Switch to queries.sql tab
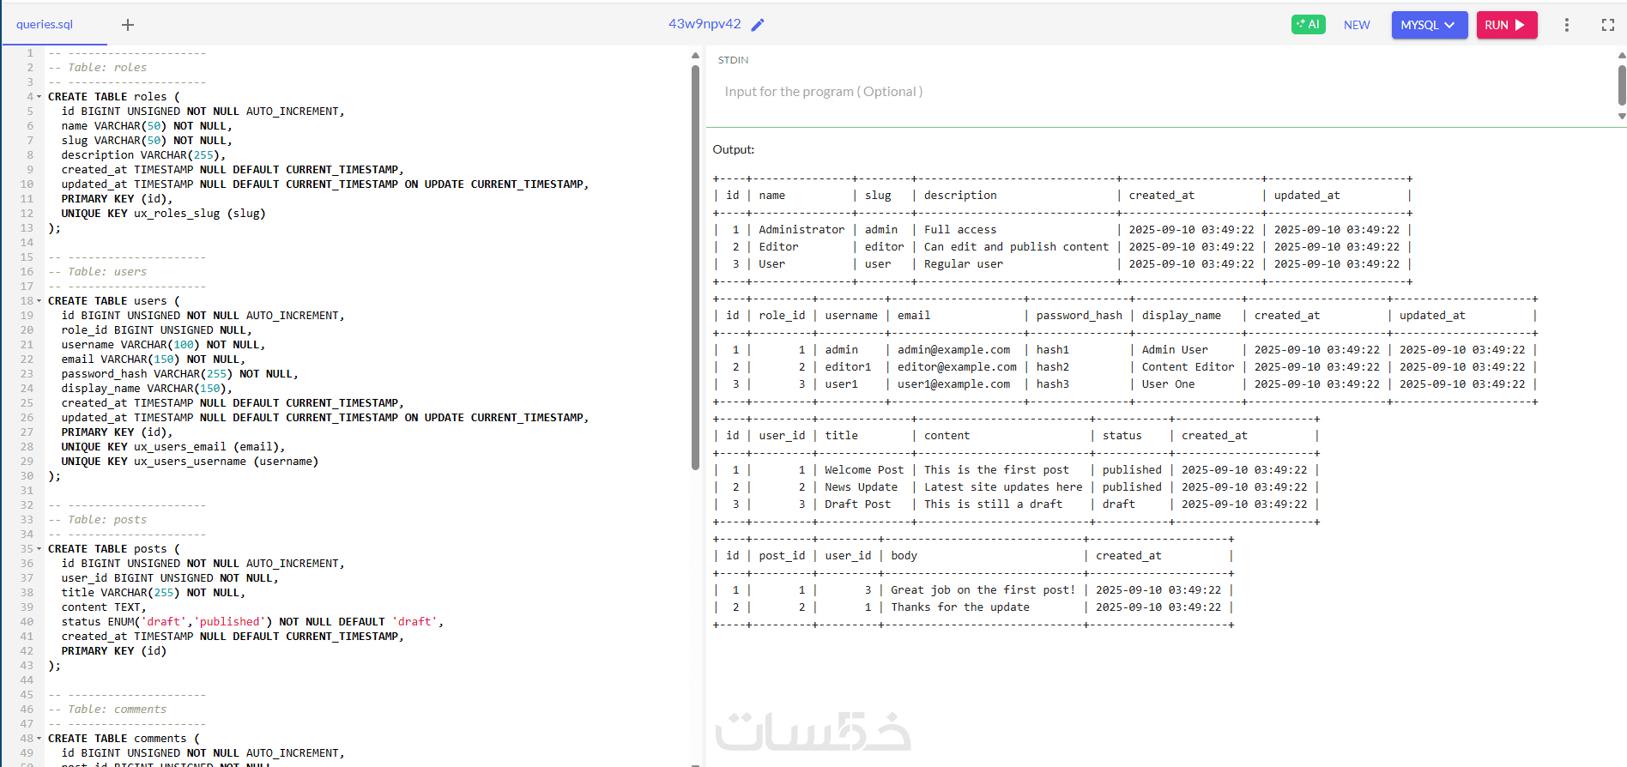This screenshot has height=767, width=1627. 45,24
